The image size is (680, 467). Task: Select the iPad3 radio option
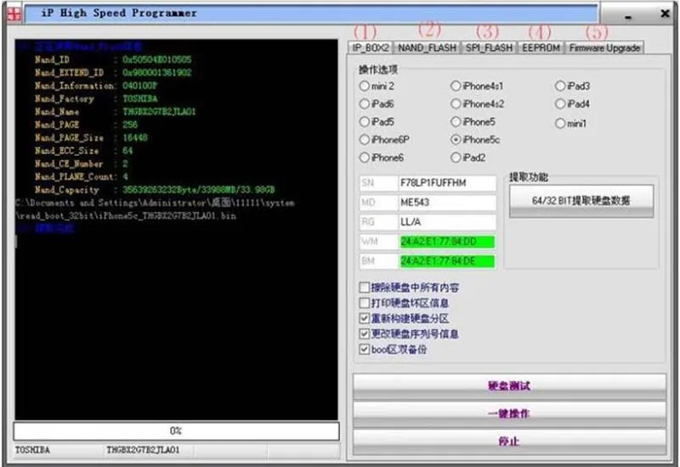(x=572, y=86)
